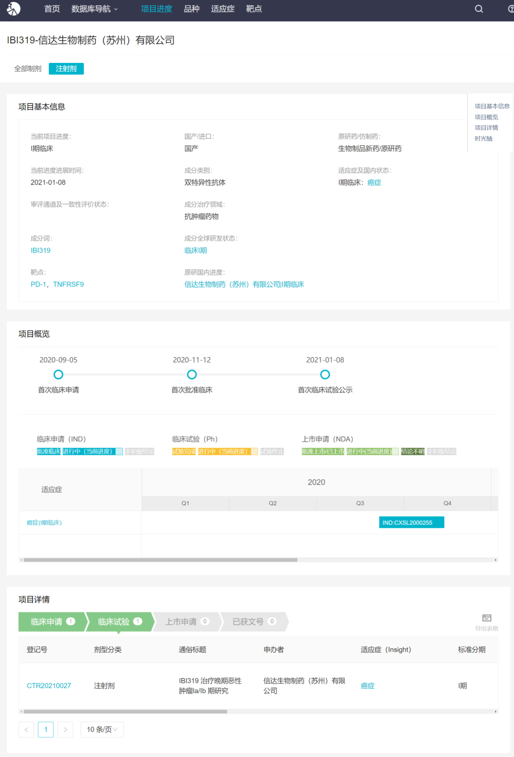Click the 2021-01-08 timeline circle
This screenshot has width=514, height=757.
tap(325, 375)
